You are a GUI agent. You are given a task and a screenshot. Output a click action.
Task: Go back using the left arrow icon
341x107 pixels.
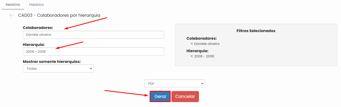(12, 15)
